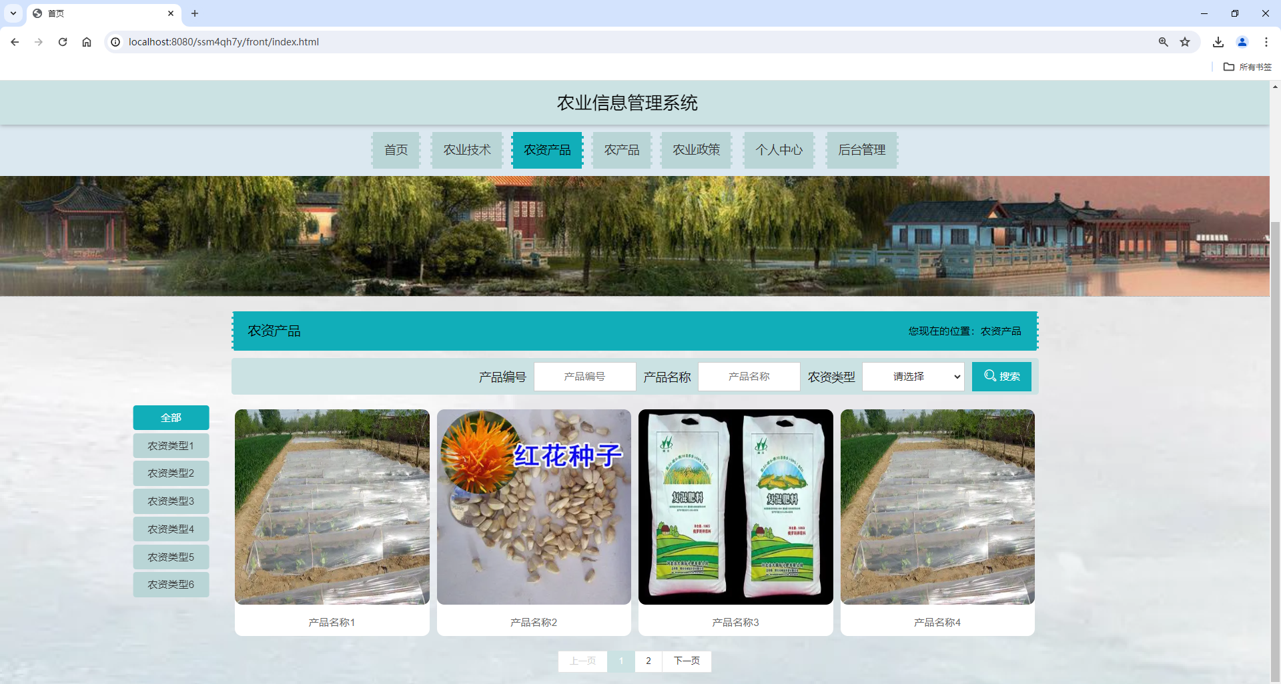Open the browser home page icon
The image size is (1281, 684).
(x=86, y=41)
